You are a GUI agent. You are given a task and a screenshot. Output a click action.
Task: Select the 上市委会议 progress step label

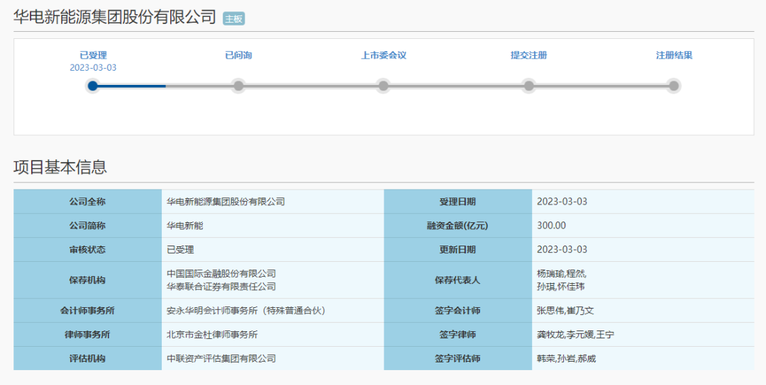tap(384, 55)
